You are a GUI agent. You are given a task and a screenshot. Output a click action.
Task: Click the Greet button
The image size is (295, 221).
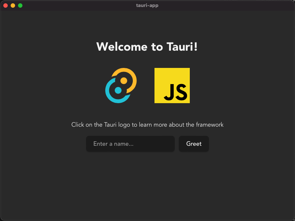(194, 144)
